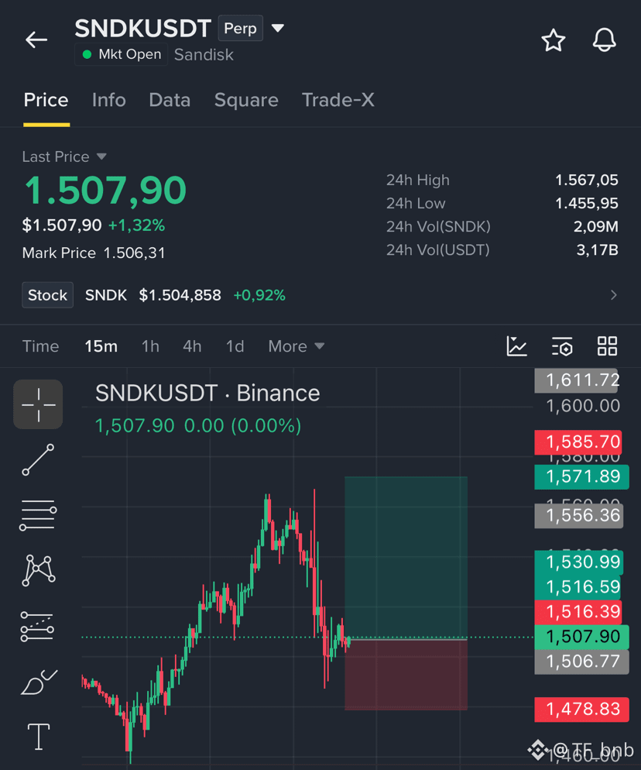Click the 24h Vol(USDT) value 3,17B
The width and height of the screenshot is (641, 770).
click(x=598, y=250)
